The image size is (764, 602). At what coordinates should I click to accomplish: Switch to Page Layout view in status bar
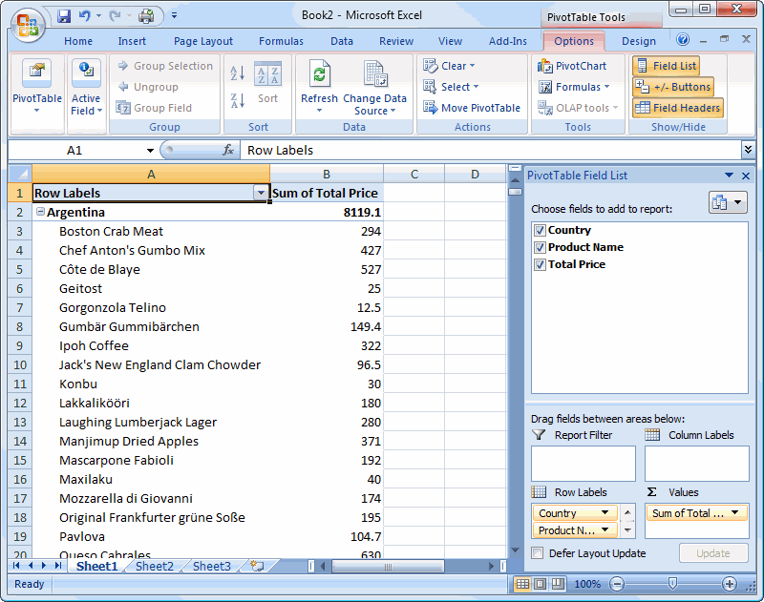[x=540, y=584]
